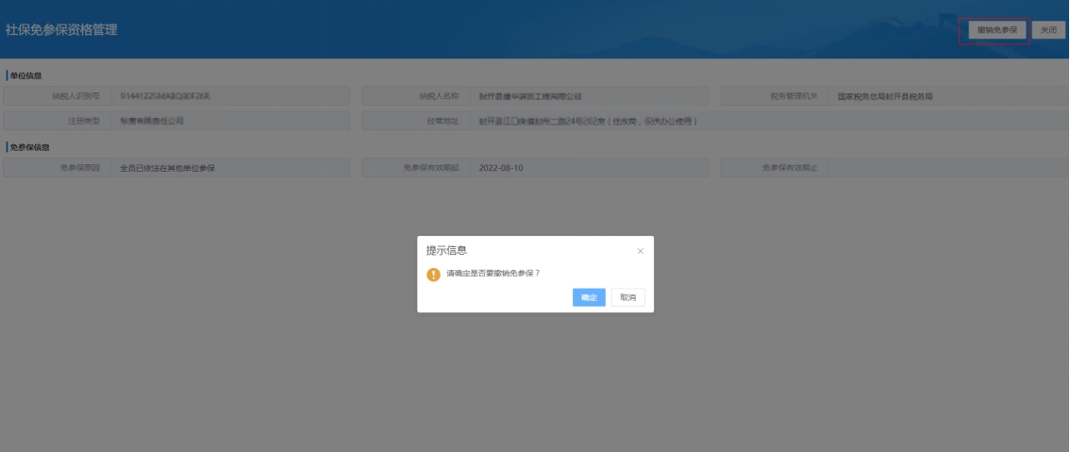
Task: Click the 免参保信息 section header
Action: click(29, 147)
